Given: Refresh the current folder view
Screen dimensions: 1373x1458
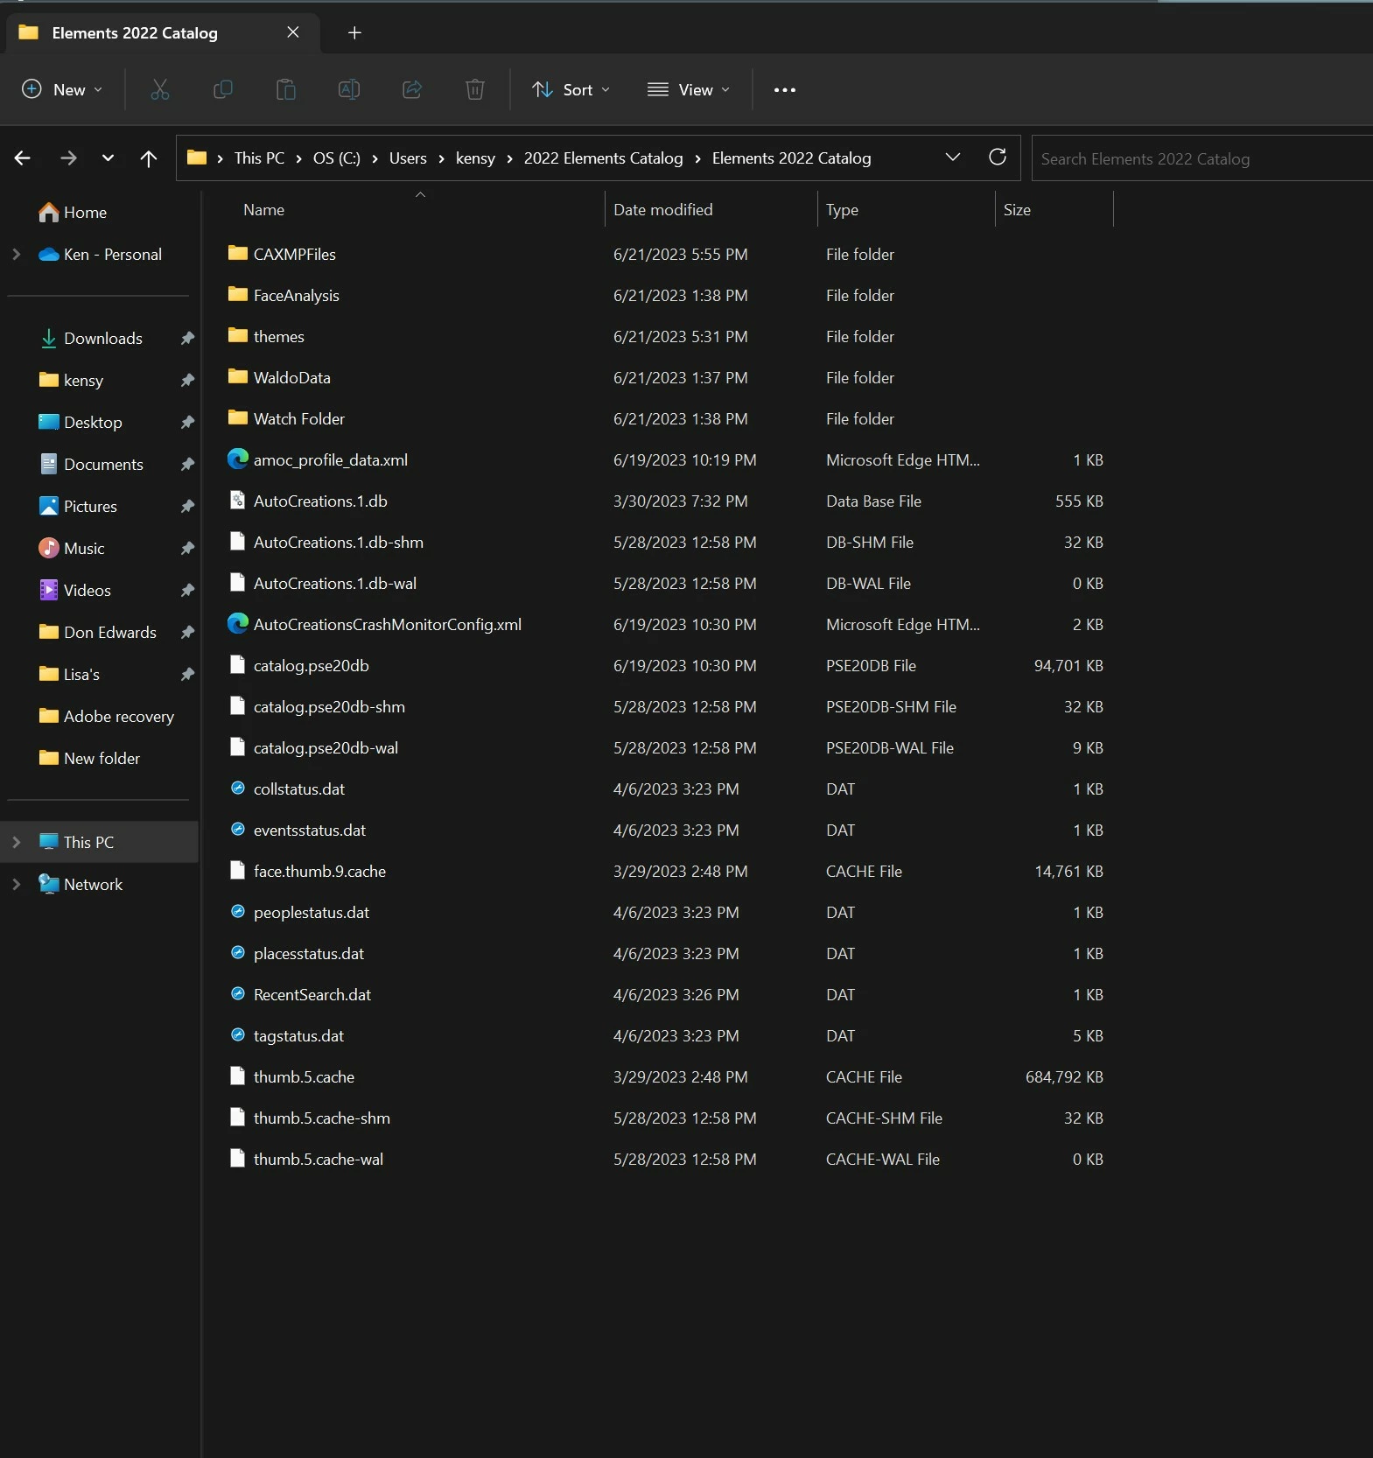Looking at the screenshot, I should [998, 158].
